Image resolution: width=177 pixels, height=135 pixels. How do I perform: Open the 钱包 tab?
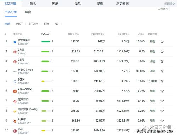[x=78, y=4]
